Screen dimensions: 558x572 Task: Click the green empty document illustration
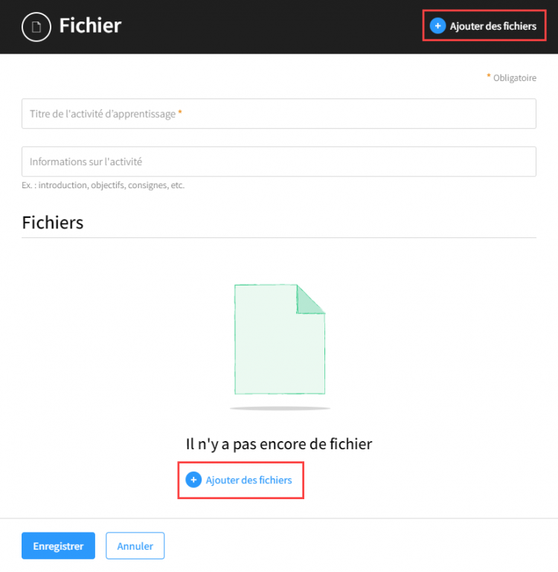pyautogui.click(x=280, y=339)
